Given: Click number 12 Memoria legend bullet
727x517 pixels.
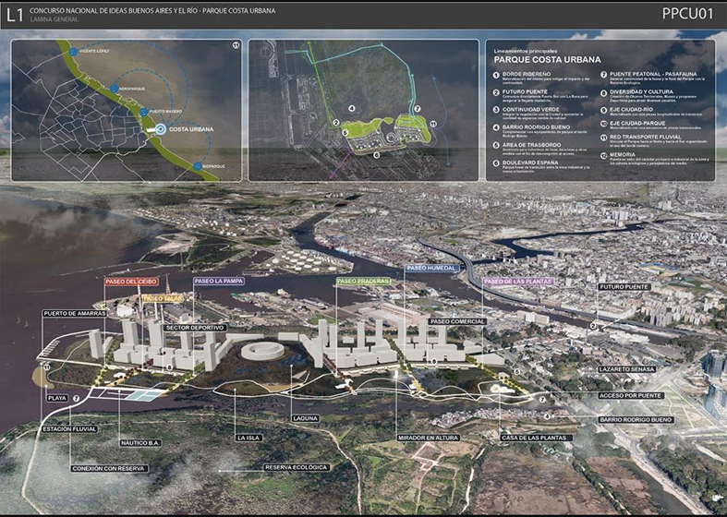Looking at the screenshot, I should pos(603,155).
